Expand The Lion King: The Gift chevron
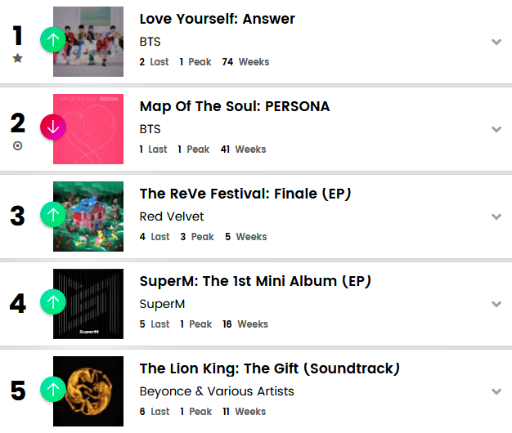512x433 pixels. 496,391
